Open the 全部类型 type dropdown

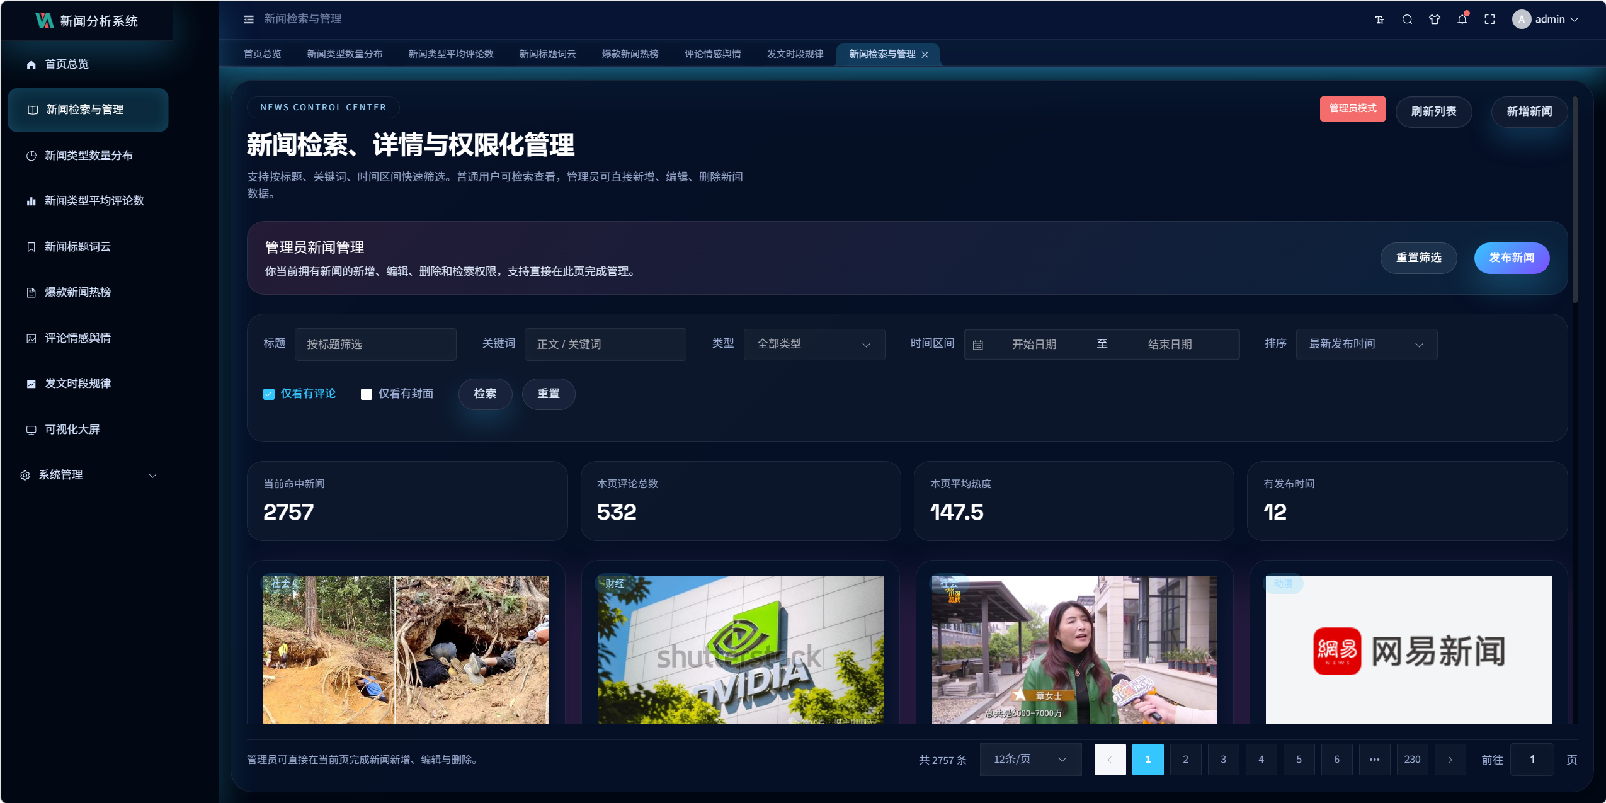(814, 345)
